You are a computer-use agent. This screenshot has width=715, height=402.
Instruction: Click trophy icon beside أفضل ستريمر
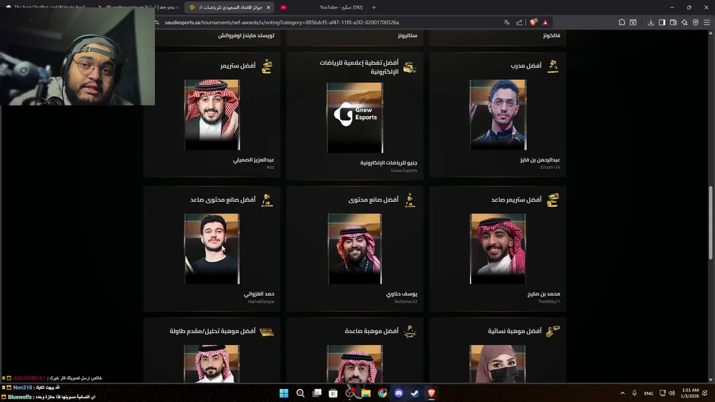pyautogui.click(x=267, y=66)
